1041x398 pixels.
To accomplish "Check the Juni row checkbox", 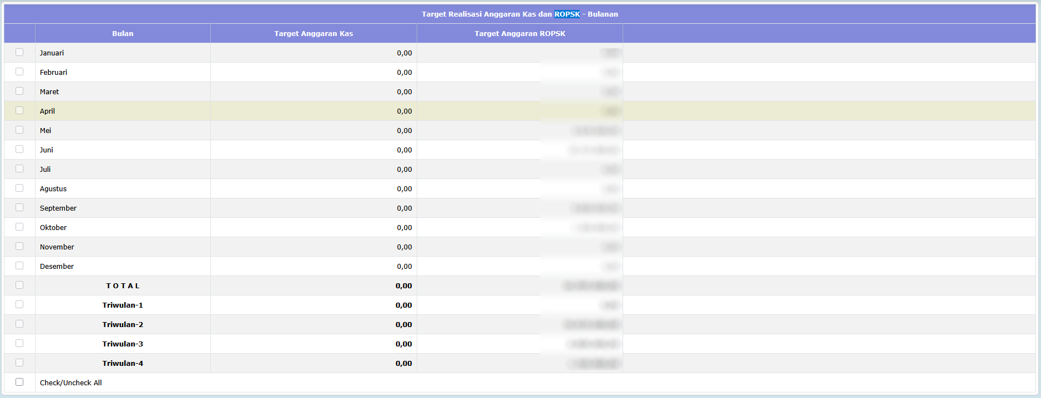I will [x=19, y=149].
